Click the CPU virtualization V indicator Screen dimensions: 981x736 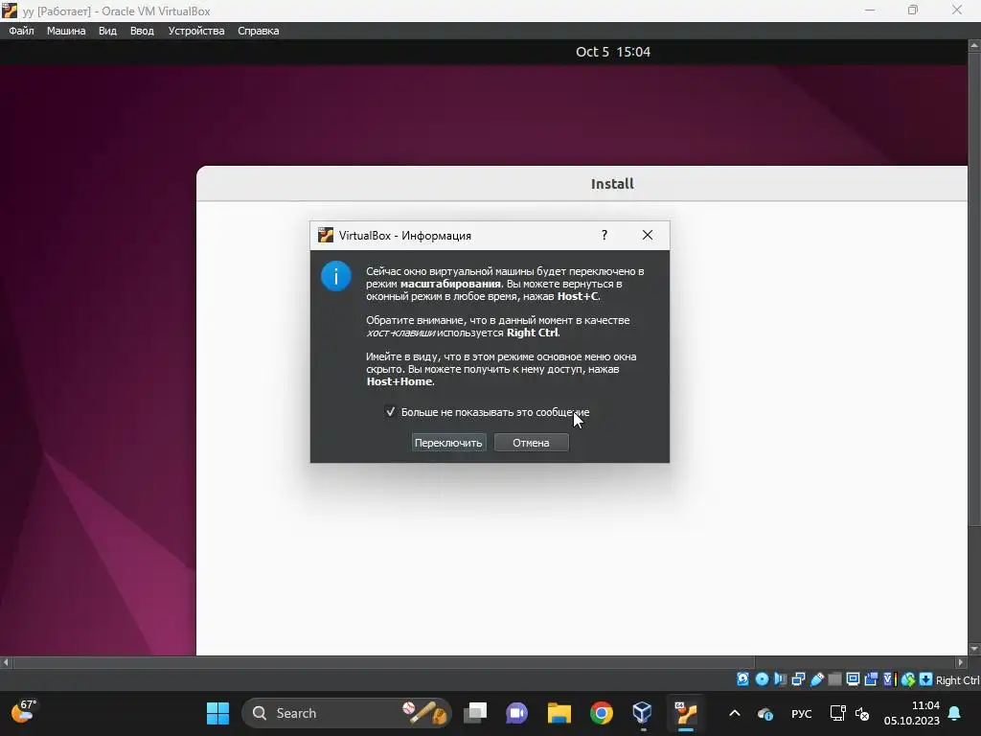tap(890, 679)
